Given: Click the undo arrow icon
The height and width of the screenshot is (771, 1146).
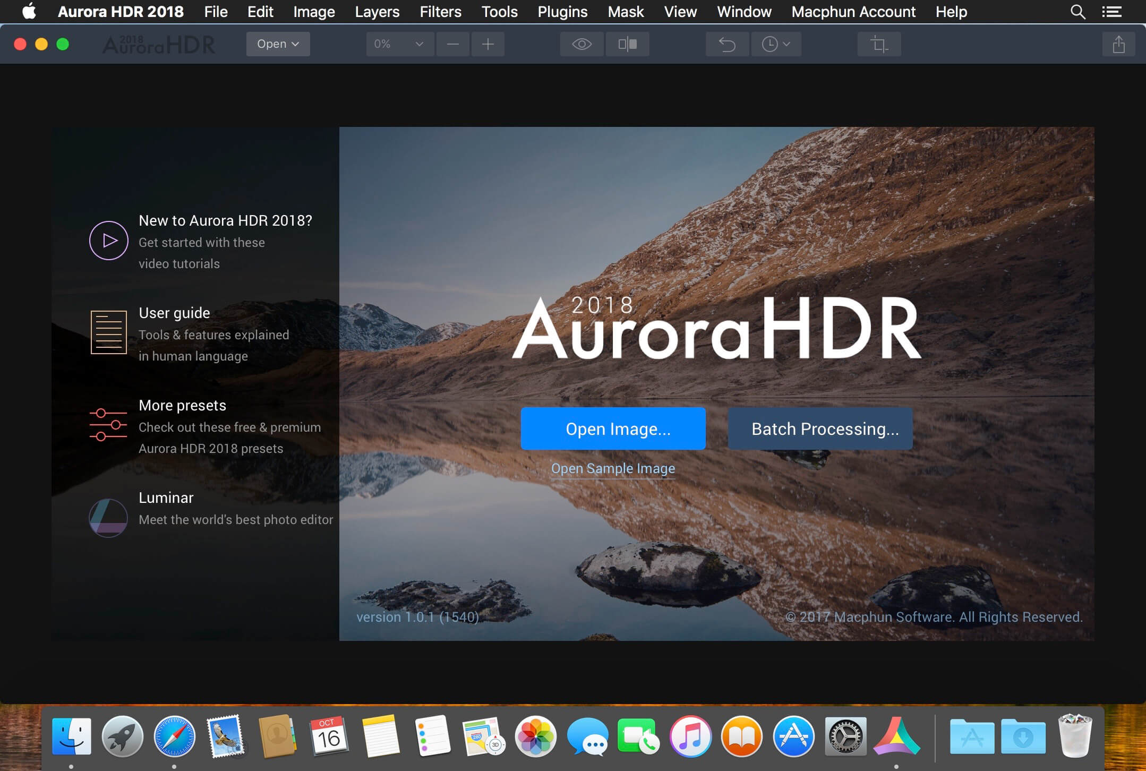Looking at the screenshot, I should point(727,44).
